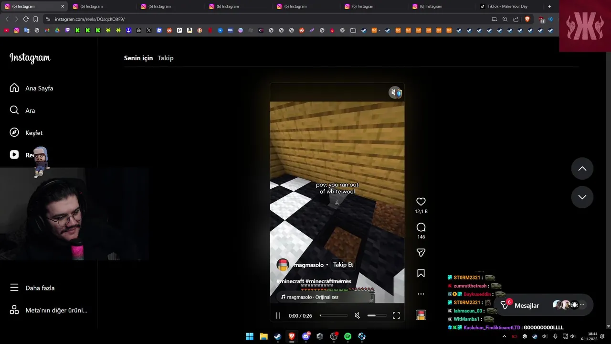This screenshot has width=611, height=344.
Task: Toggle mute in the video control bar
Action: click(x=357, y=316)
